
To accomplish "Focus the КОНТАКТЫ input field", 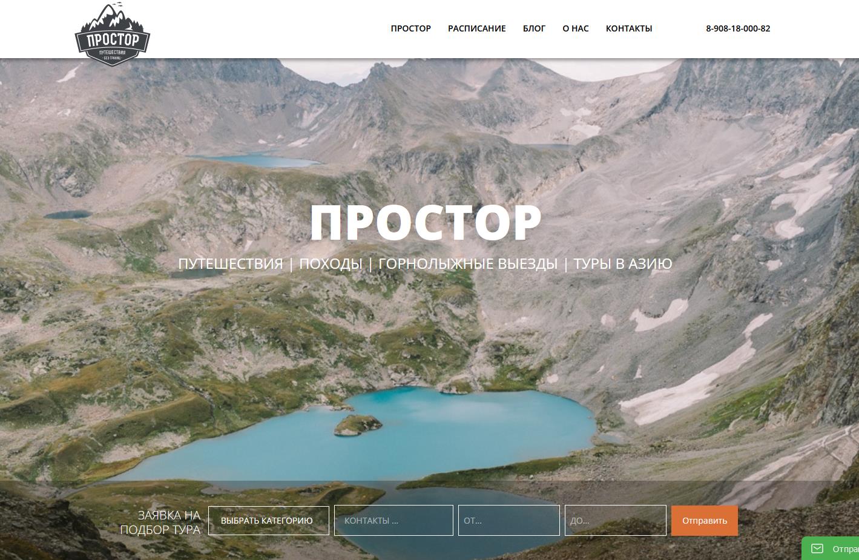I will 393,521.
